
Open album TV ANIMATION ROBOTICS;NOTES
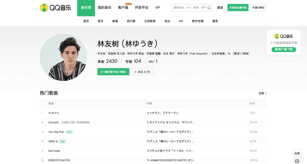coord(170,160)
